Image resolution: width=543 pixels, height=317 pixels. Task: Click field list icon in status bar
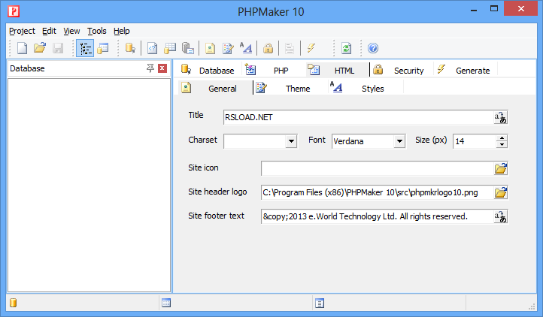[320, 303]
